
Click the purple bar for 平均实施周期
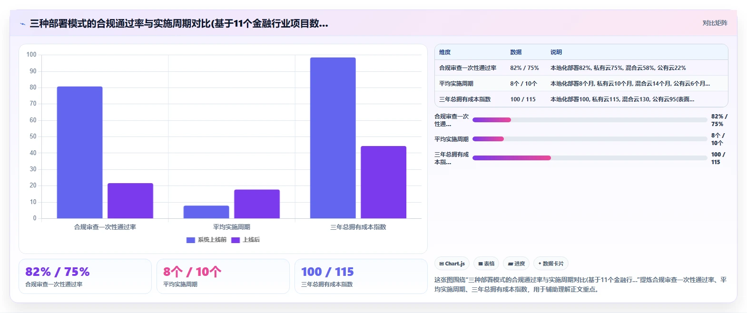(257, 204)
